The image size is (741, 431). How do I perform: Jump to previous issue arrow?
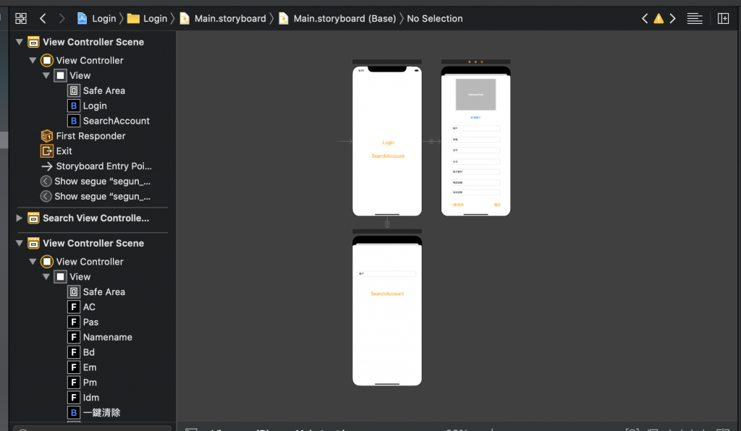pos(645,18)
